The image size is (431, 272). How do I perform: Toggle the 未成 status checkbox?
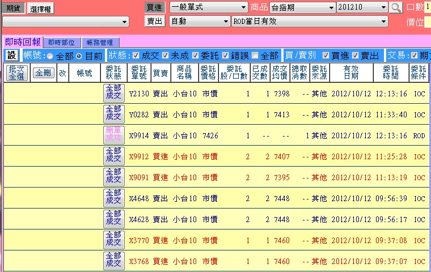tap(165, 56)
